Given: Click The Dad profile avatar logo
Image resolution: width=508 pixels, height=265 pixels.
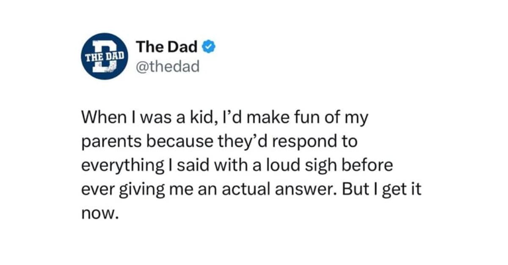Looking at the screenshot, I should 105,56.
